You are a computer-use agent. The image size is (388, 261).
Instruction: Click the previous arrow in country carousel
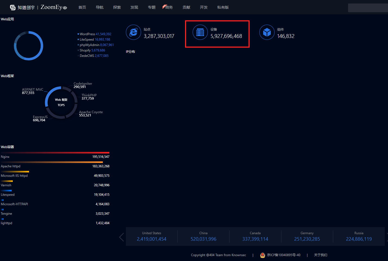pyautogui.click(x=122, y=237)
